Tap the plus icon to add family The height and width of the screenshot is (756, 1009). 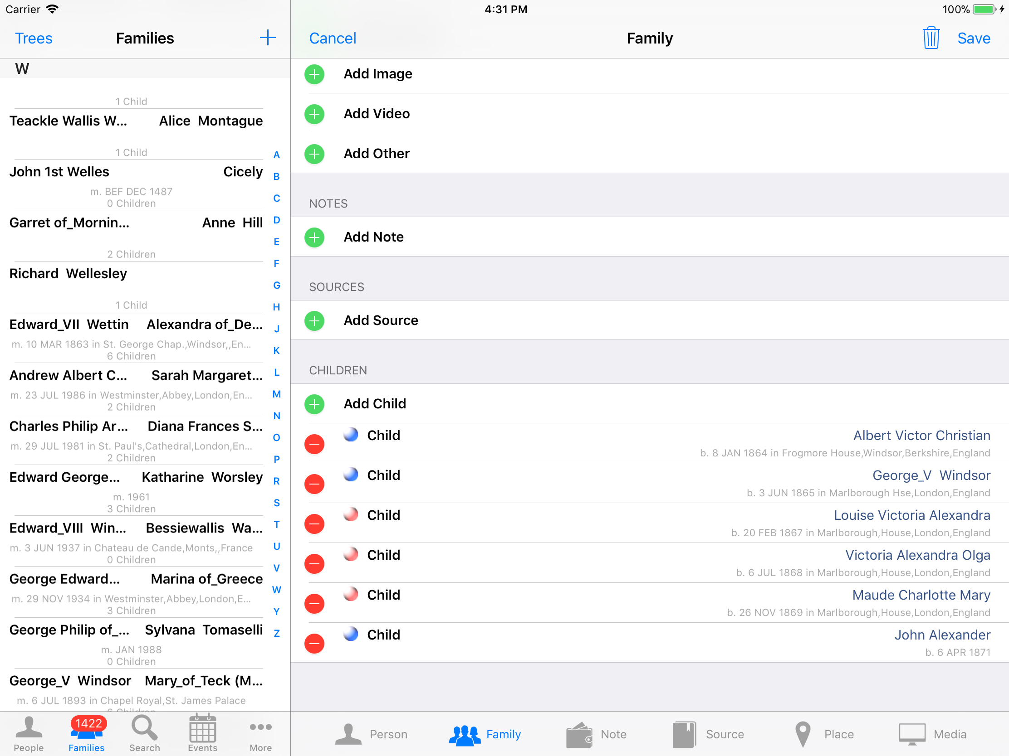(267, 38)
